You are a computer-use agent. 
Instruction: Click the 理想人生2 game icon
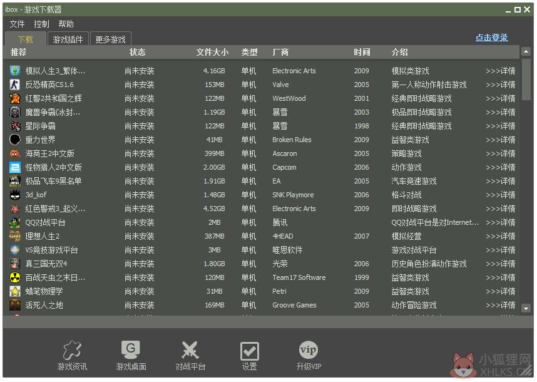pyautogui.click(x=15, y=236)
